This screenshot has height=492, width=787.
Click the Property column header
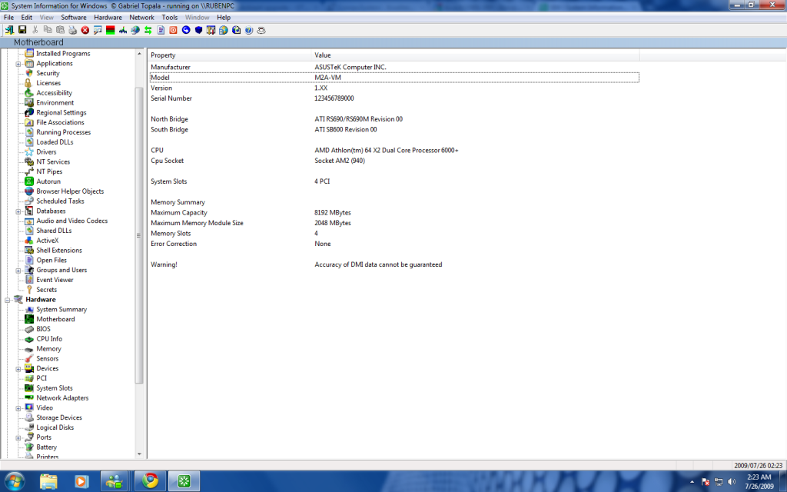[230, 55]
